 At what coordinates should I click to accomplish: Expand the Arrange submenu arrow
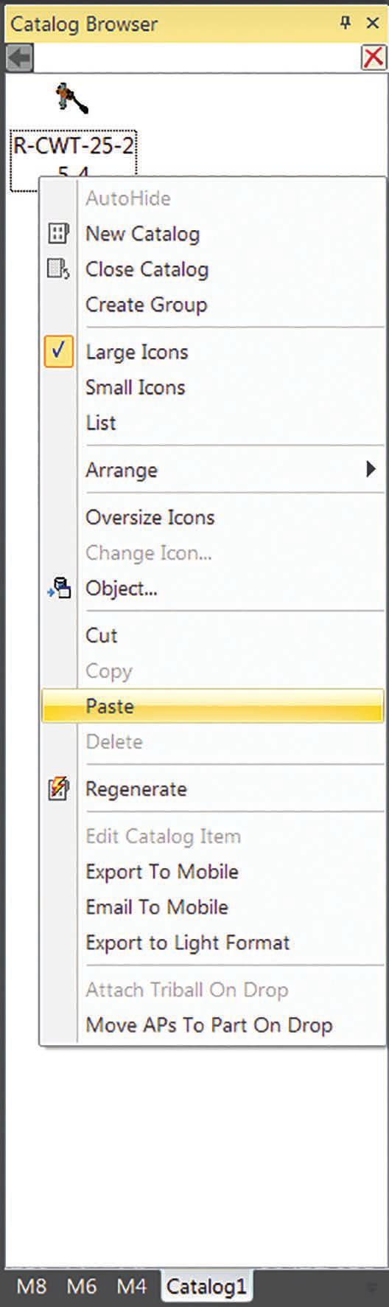click(x=371, y=469)
